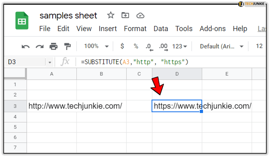Undo the last action
Viewport: 270px width, 157px height.
tap(26, 46)
